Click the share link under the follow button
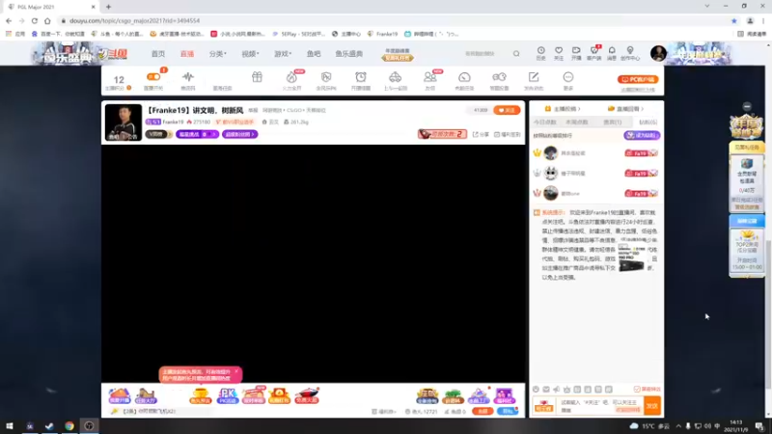This screenshot has height=434, width=772. (x=481, y=134)
